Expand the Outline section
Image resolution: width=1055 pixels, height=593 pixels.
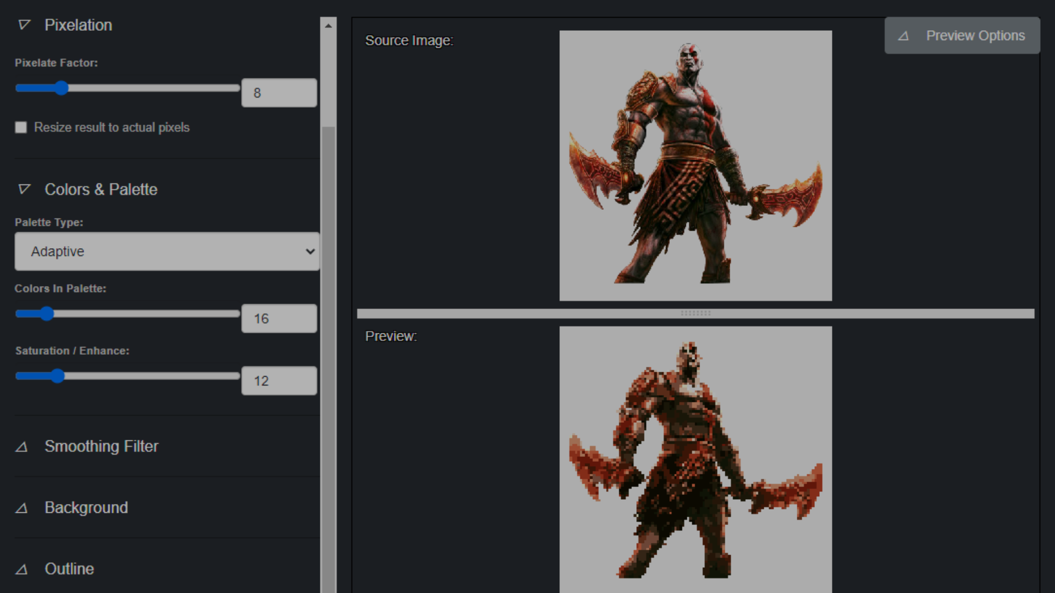(21, 569)
